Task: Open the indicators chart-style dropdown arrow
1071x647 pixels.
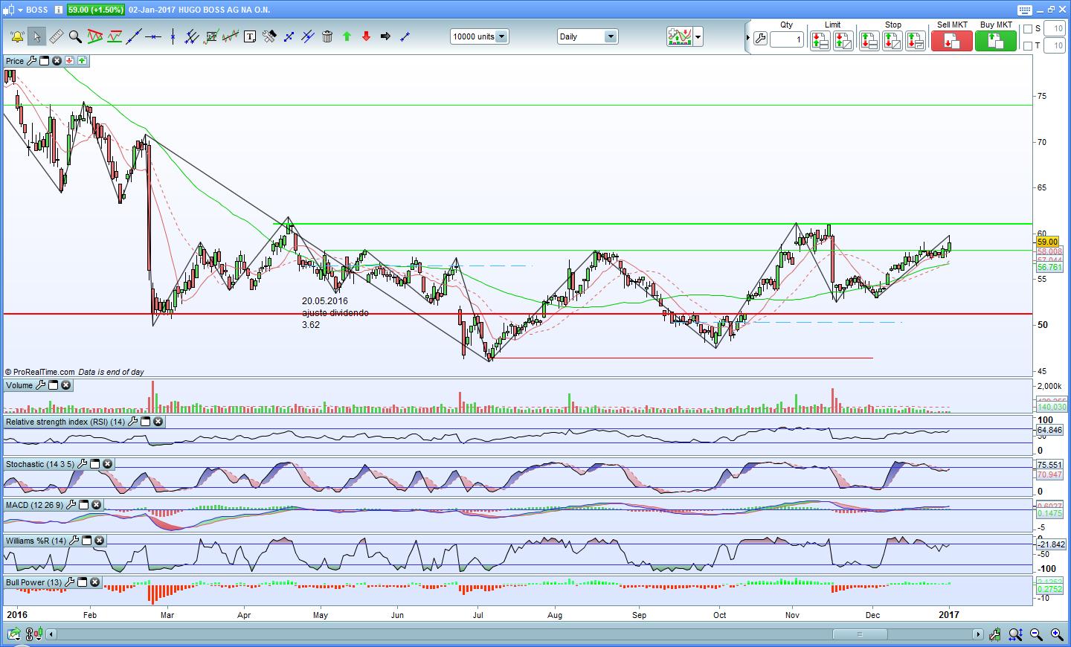Action: (x=698, y=36)
